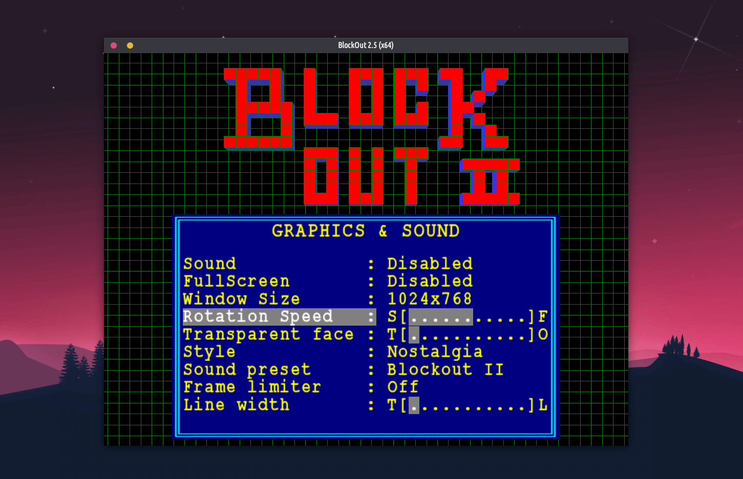This screenshot has height=479, width=743.
Task: Select the Style menu row
Action: 366,352
